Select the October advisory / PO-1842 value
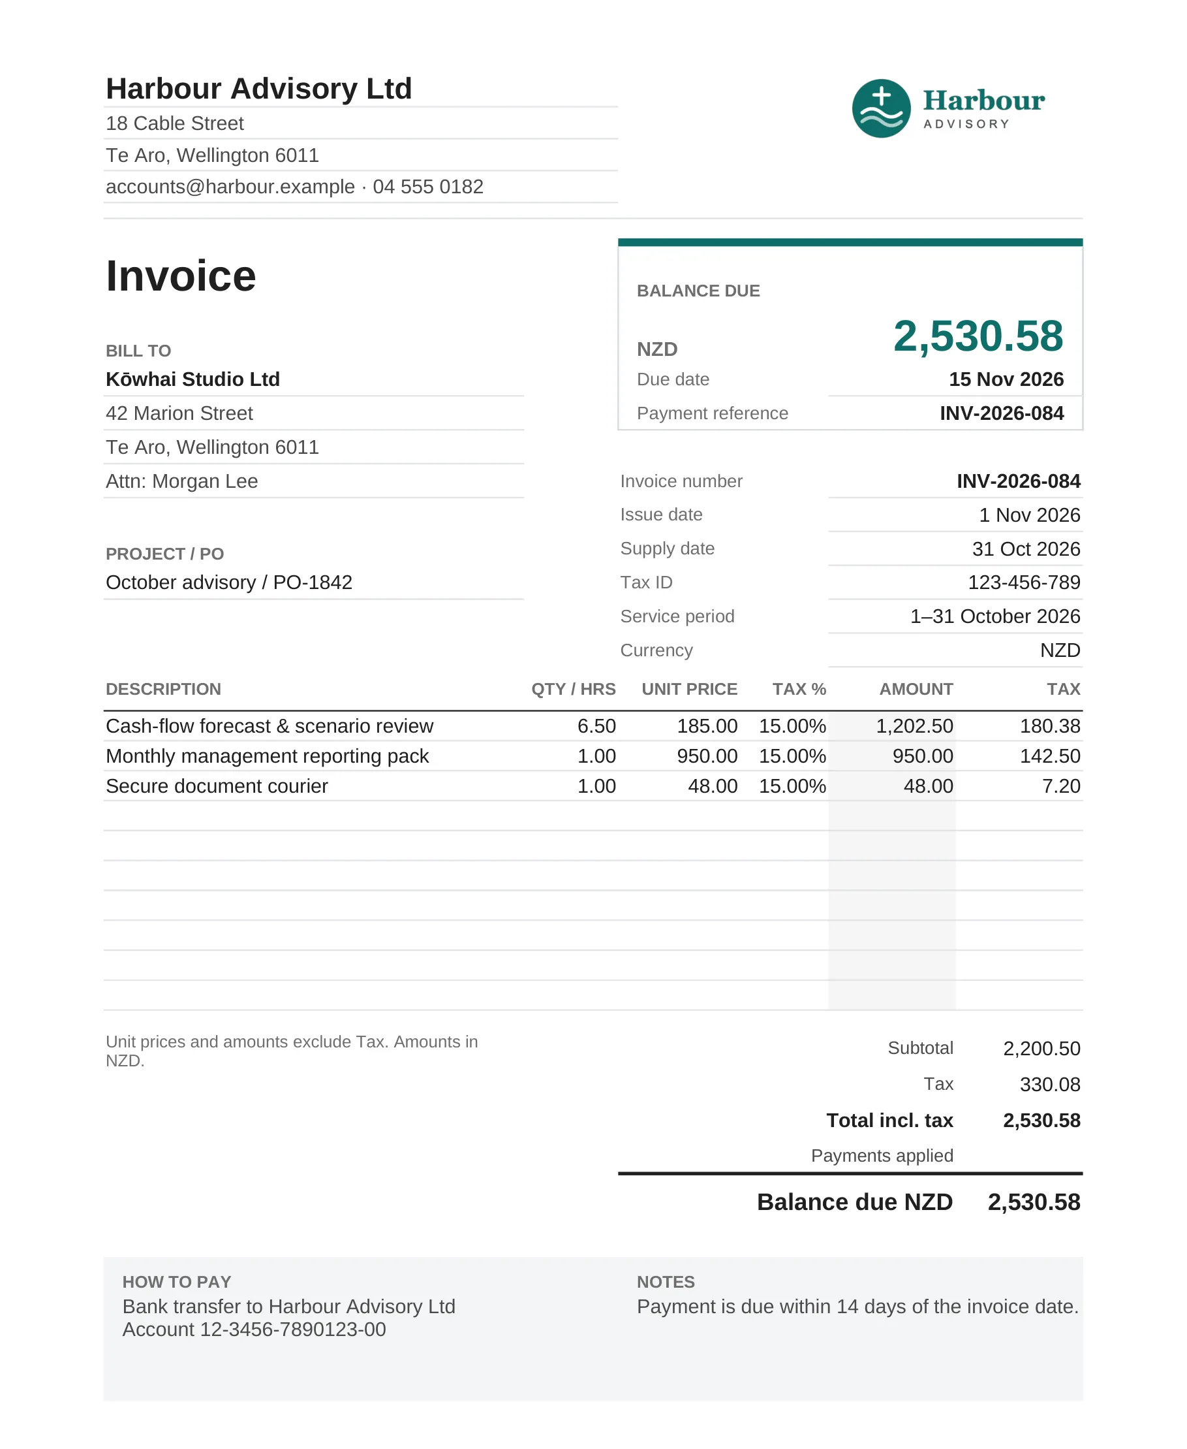Image resolution: width=1187 pixels, height=1449 pixels. pyautogui.click(x=229, y=582)
